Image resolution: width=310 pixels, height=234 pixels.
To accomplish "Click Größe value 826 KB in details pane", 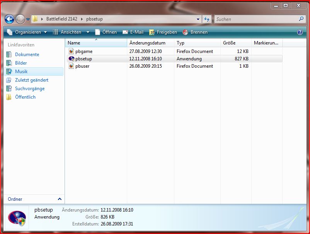I will click(x=107, y=217).
